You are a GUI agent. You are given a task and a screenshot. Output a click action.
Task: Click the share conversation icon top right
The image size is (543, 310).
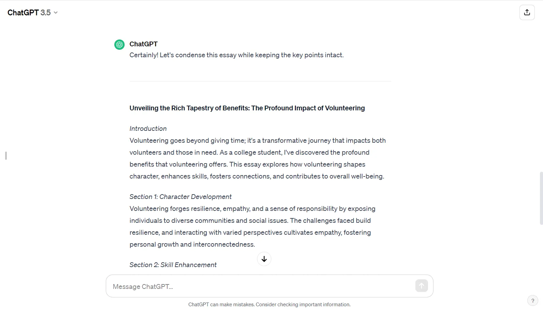(527, 12)
